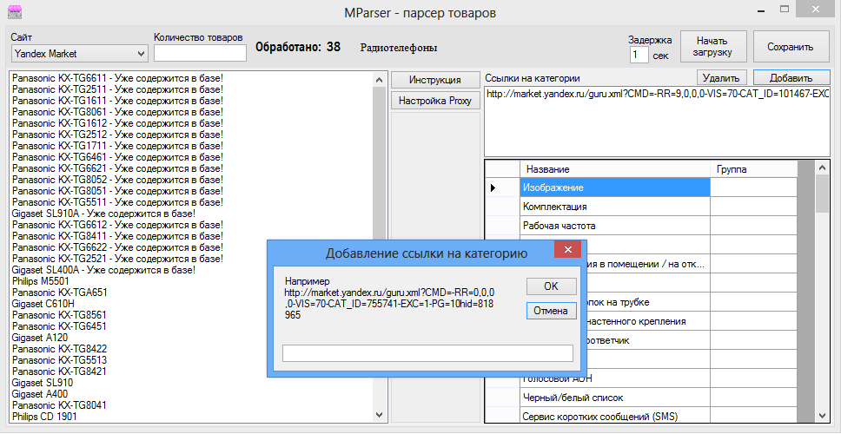Viewport: 841px width, 434px height.
Task: Click the Название column header
Action: tap(614, 169)
